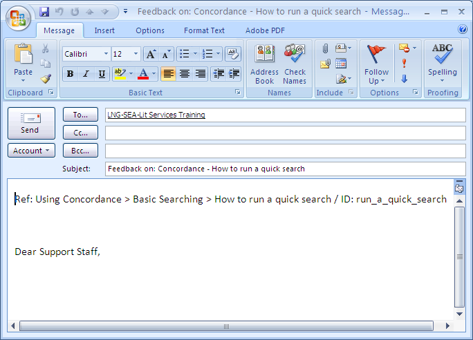Click the horizontal scrollbar thumb in message body

[226, 326]
